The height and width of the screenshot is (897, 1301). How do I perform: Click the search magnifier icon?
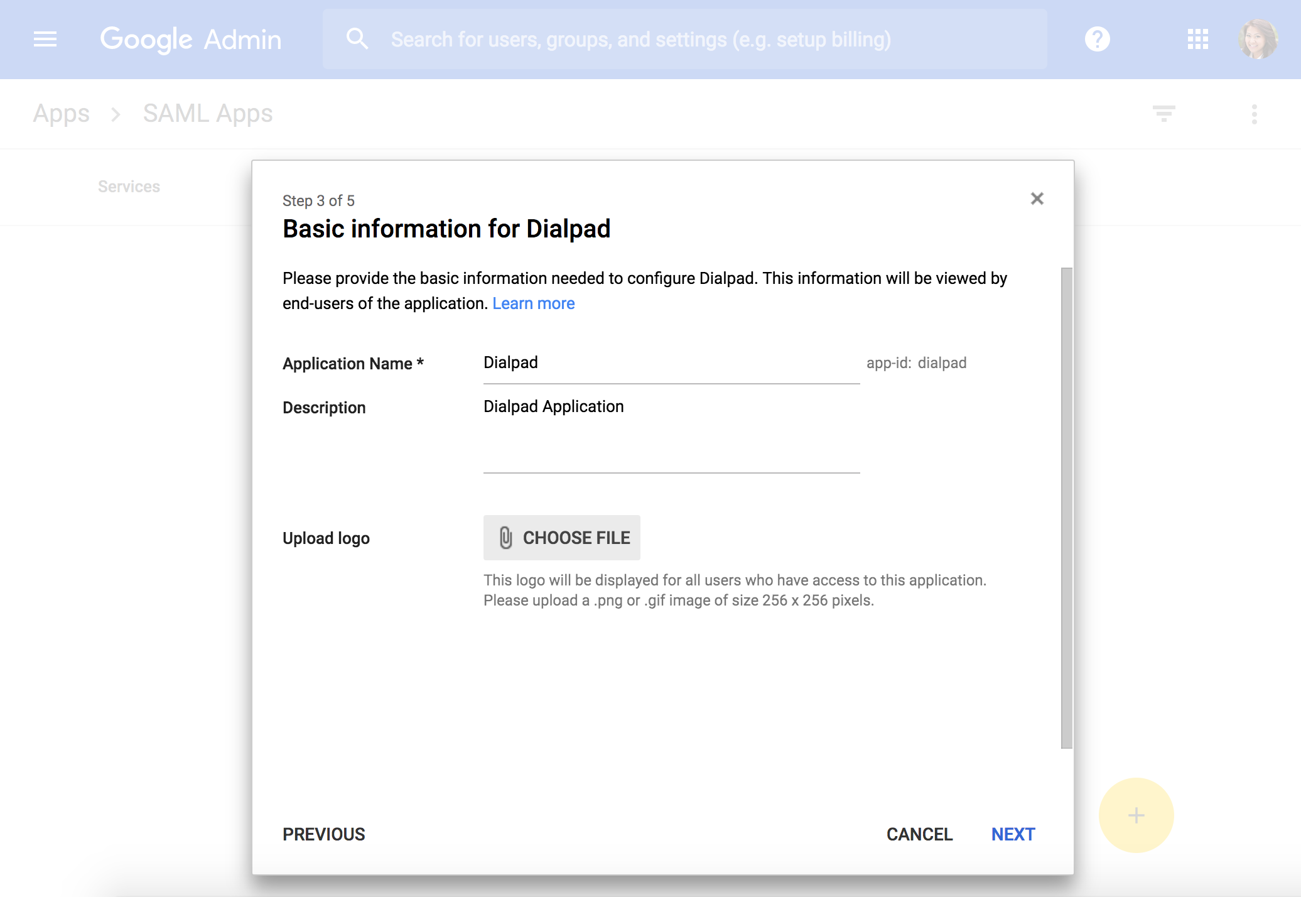coord(357,39)
